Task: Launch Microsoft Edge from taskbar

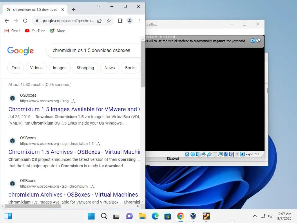Action: 155,216
